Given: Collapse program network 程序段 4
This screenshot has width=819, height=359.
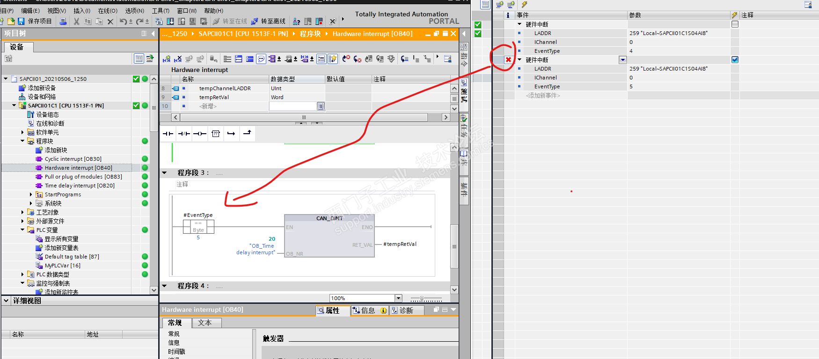Looking at the screenshot, I should (x=164, y=286).
